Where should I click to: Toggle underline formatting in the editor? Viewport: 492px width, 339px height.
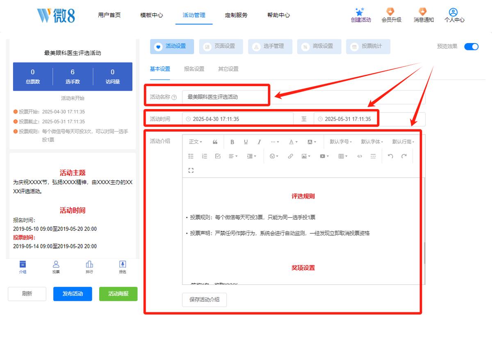pyautogui.click(x=246, y=142)
